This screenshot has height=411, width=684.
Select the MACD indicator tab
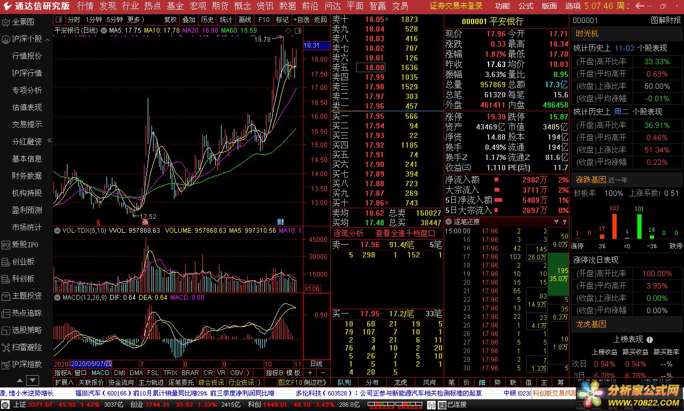pos(100,372)
